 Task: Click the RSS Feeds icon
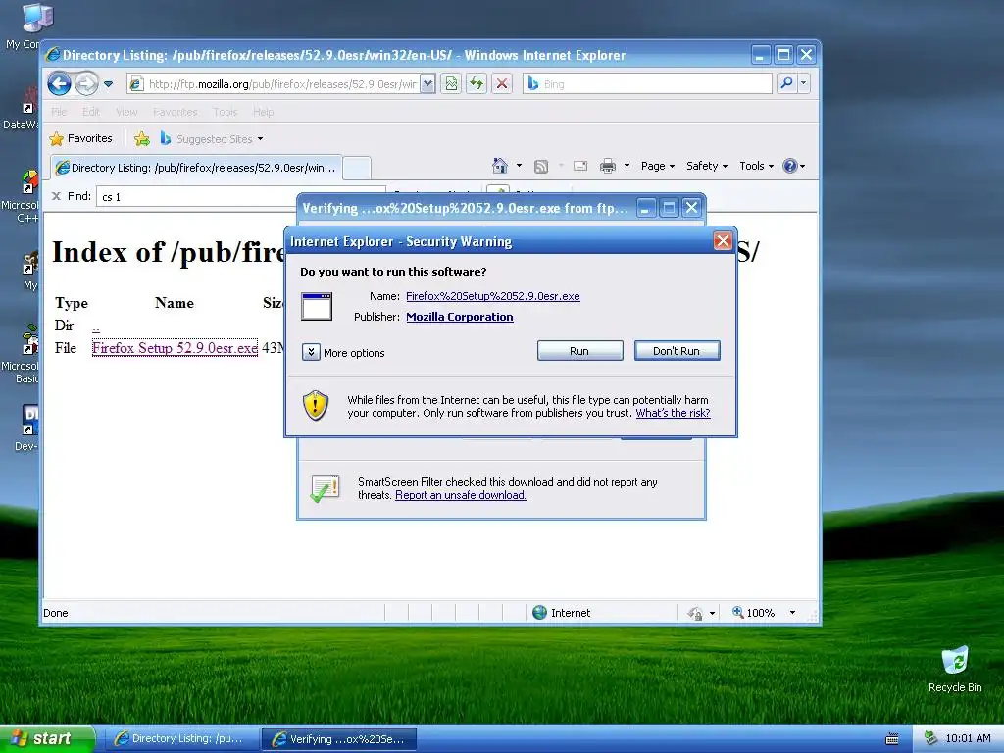point(541,167)
